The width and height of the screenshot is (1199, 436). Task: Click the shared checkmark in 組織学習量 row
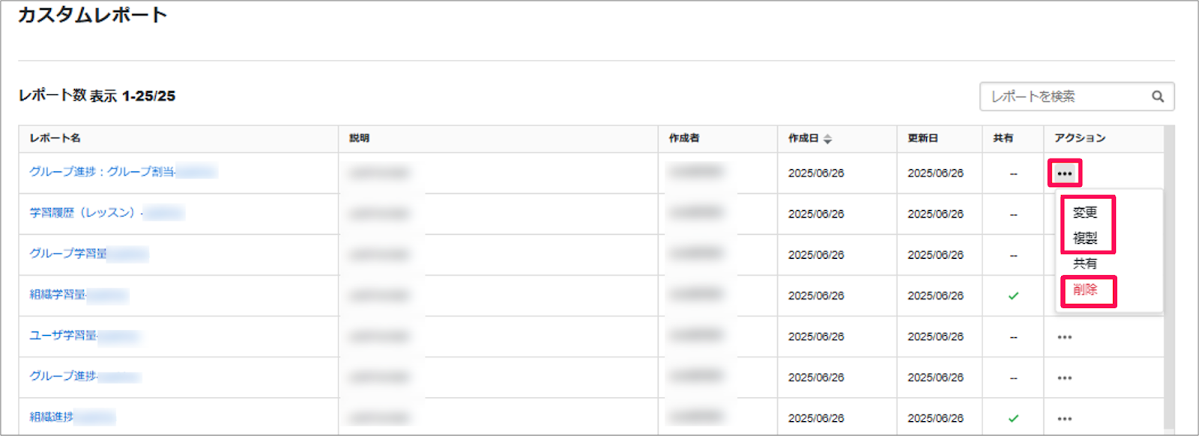[1013, 295]
